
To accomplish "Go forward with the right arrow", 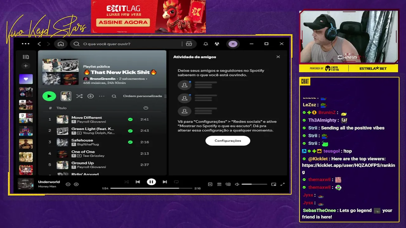I will [48, 44].
